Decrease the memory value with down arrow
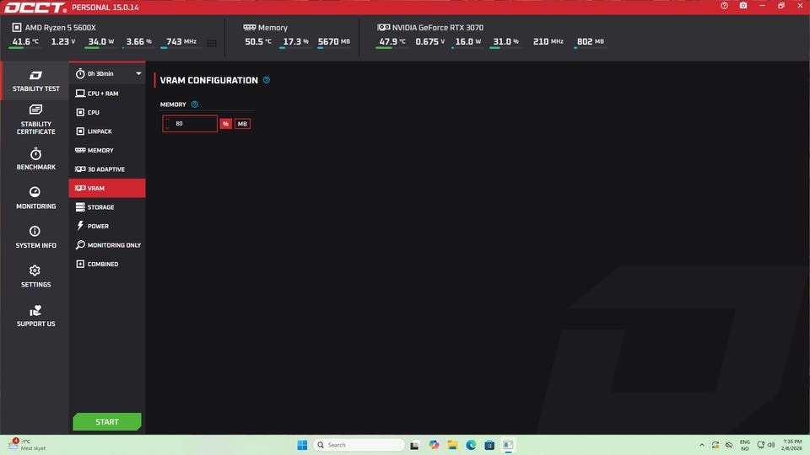Screen dimensions: 810x455 click(x=167, y=127)
